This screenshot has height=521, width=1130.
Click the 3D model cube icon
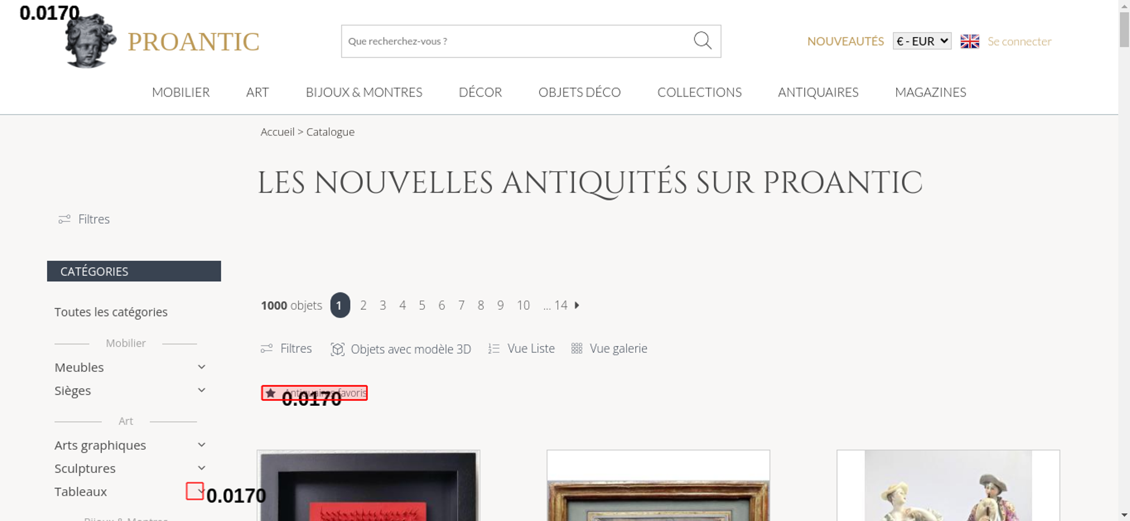click(x=337, y=349)
